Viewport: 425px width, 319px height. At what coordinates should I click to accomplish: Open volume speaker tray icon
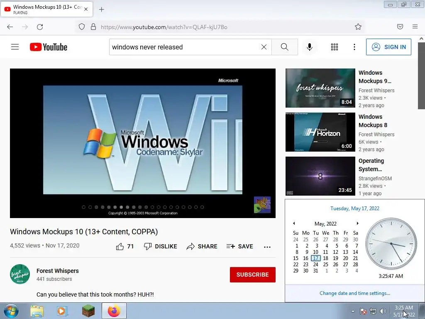coord(383,311)
